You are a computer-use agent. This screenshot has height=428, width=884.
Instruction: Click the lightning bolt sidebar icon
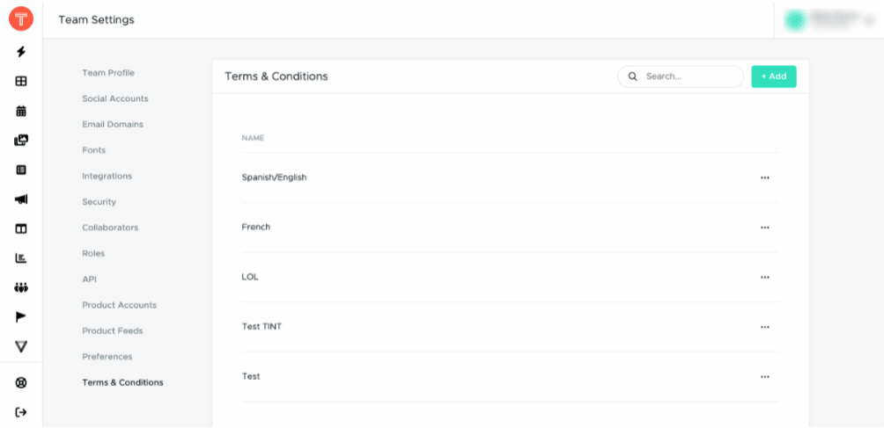[x=21, y=52]
